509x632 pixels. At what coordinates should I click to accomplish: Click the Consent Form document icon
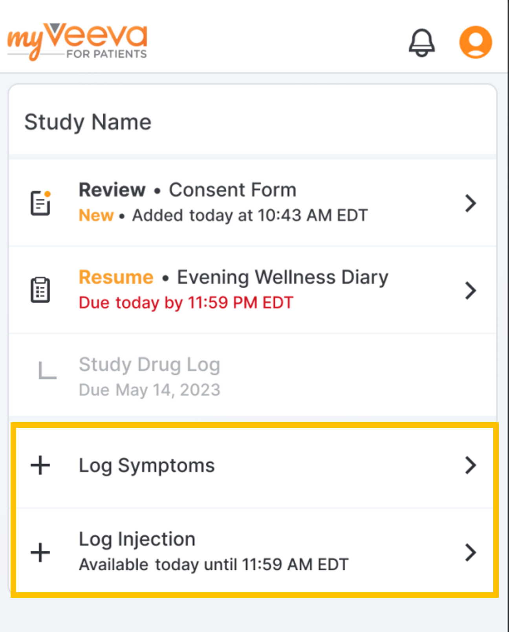[41, 203]
